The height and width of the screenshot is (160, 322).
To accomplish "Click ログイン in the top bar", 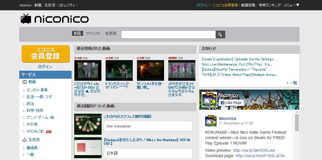I will pos(203,5).
